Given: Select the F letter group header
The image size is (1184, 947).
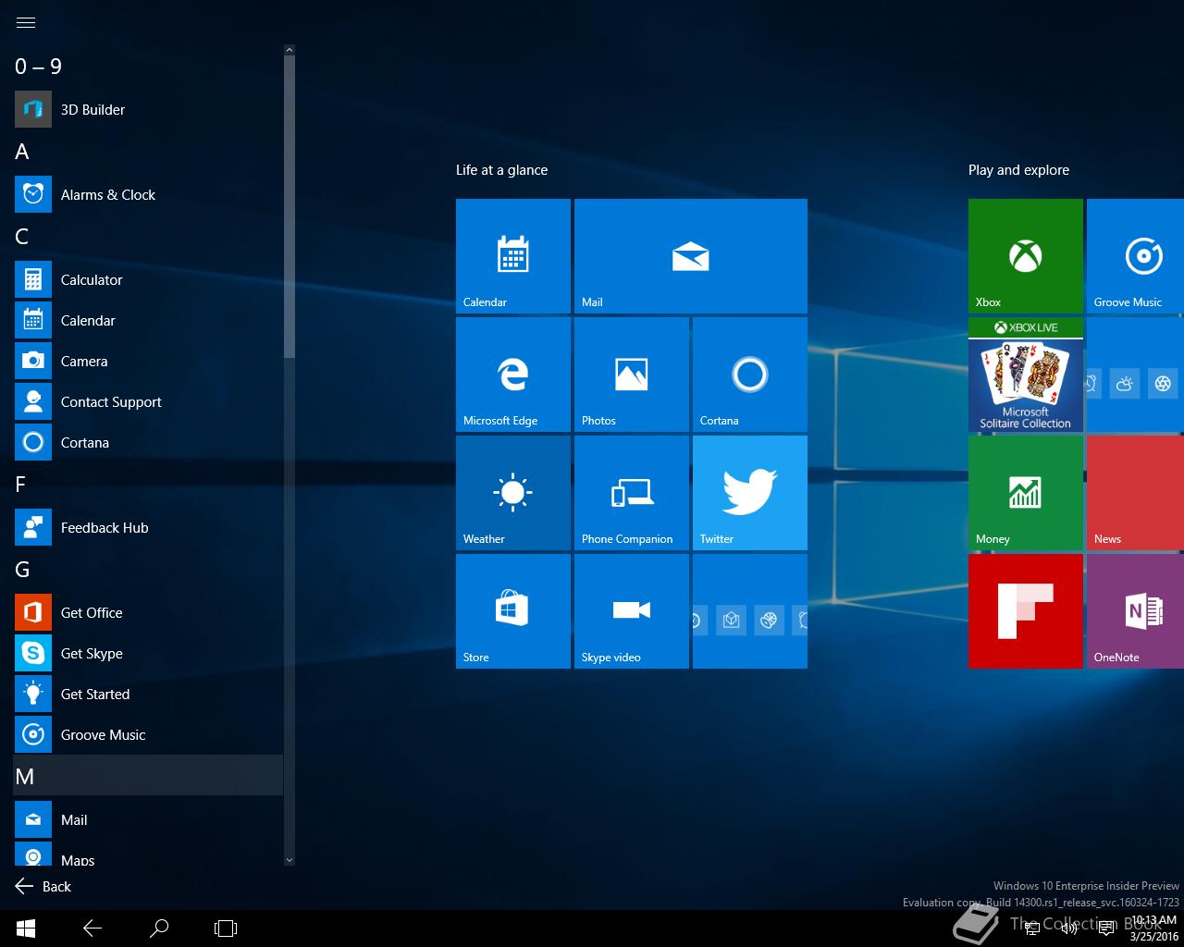Looking at the screenshot, I should pyautogui.click(x=148, y=485).
